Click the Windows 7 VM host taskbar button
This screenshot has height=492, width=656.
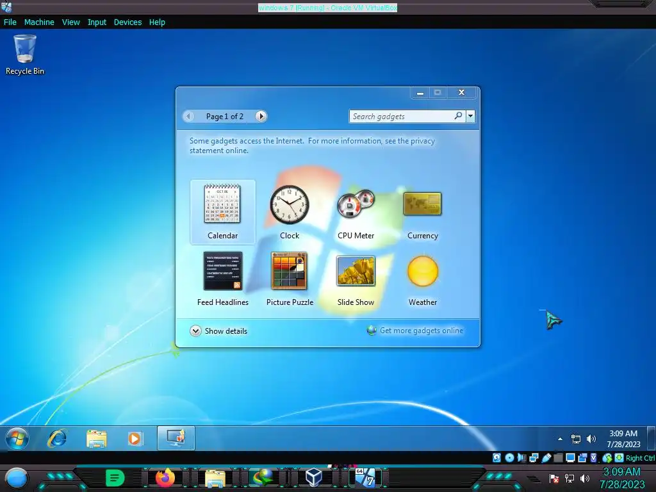(366, 478)
